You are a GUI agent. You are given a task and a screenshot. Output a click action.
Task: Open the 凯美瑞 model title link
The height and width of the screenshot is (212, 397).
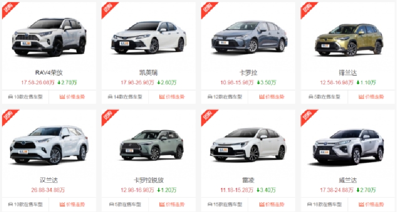point(149,73)
